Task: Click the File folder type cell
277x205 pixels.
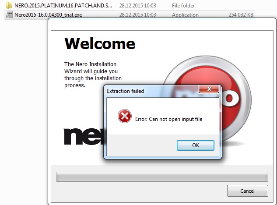Action: [183, 6]
